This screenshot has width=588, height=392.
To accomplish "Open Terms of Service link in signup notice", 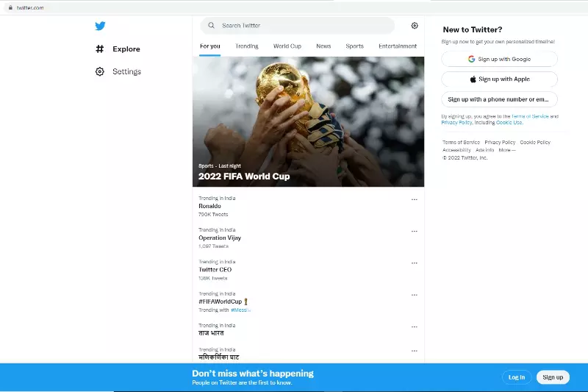I will [530, 116].
